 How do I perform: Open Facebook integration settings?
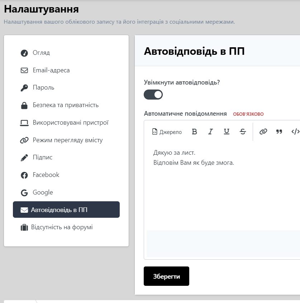coord(46,175)
